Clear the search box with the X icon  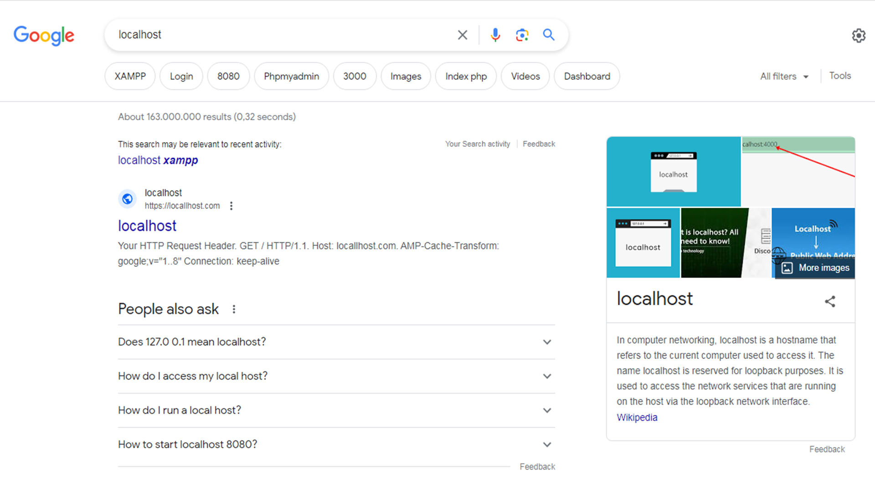click(x=462, y=35)
